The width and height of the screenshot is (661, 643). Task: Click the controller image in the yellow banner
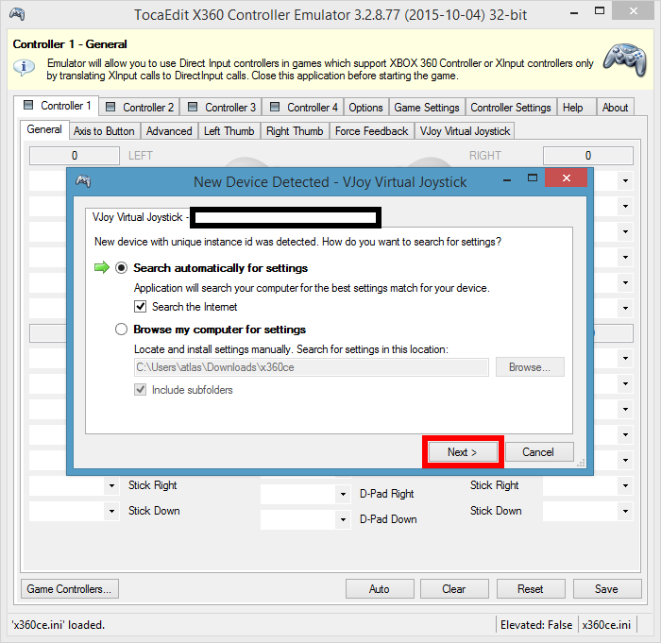625,59
